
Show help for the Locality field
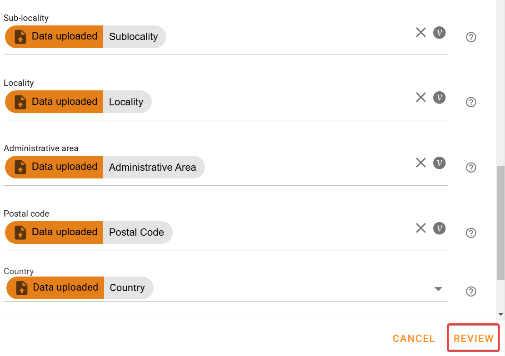click(471, 102)
